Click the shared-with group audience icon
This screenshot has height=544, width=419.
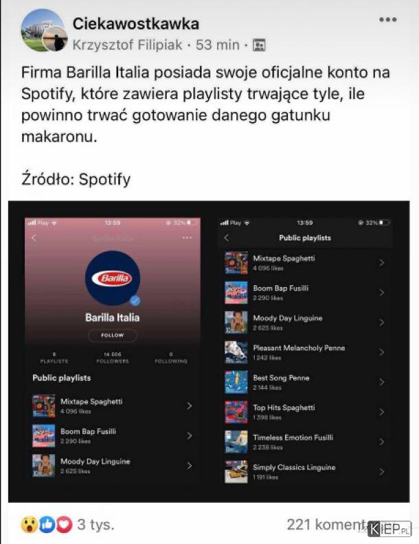[259, 45]
